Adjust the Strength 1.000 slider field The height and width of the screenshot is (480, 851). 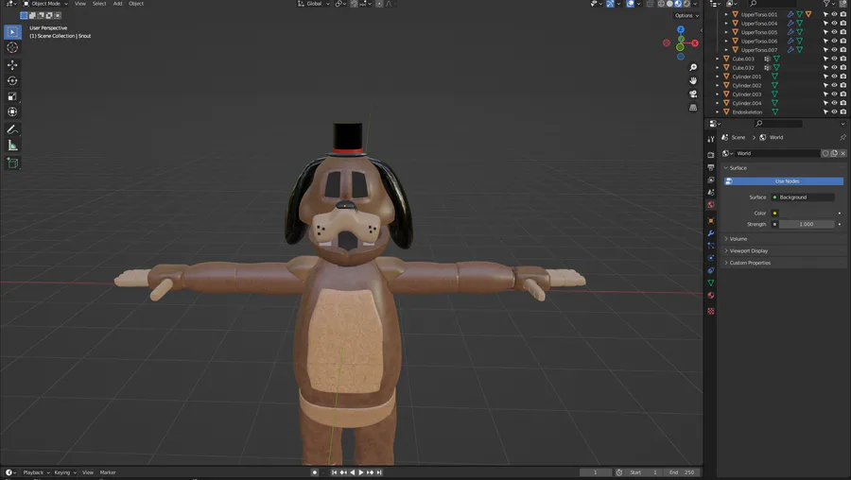click(x=807, y=224)
